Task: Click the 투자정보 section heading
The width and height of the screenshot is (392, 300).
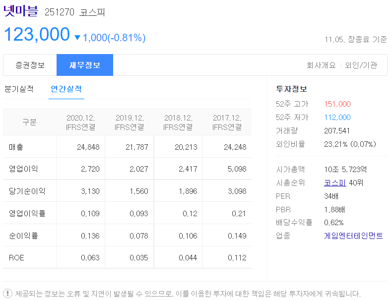Action: [291, 89]
